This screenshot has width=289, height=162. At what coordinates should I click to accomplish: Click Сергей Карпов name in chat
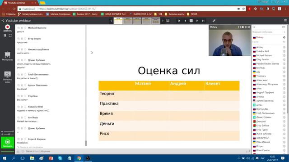[37, 139]
